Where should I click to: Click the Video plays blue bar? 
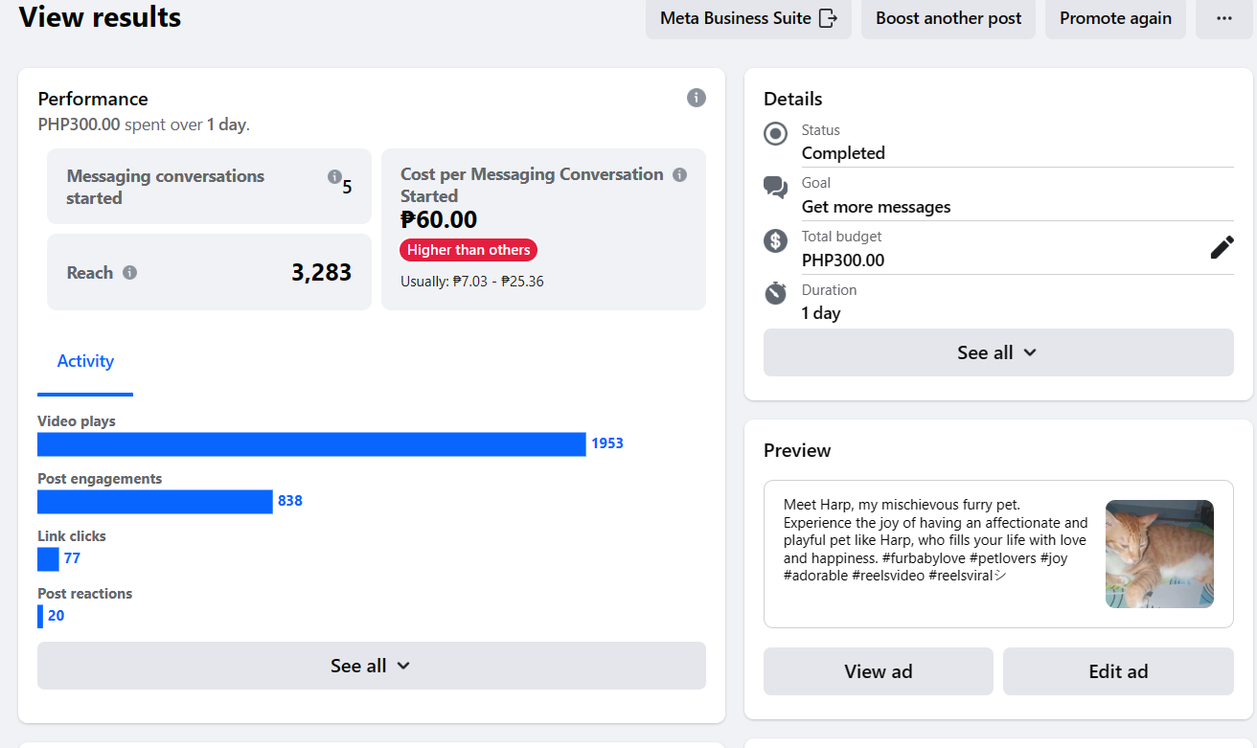pyautogui.click(x=311, y=444)
